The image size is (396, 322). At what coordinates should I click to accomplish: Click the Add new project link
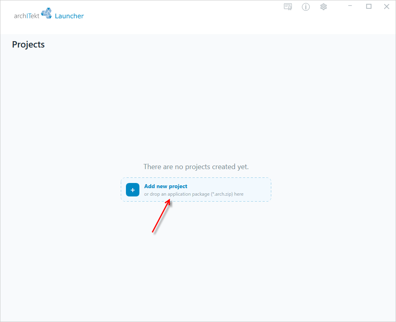[x=166, y=187]
